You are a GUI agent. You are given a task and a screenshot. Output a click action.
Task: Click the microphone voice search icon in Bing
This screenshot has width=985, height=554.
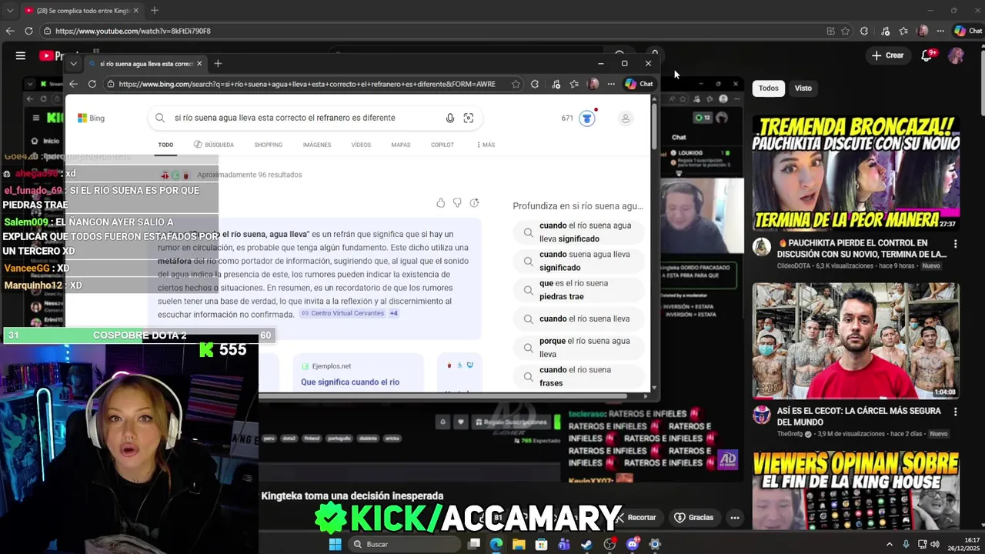pyautogui.click(x=450, y=118)
